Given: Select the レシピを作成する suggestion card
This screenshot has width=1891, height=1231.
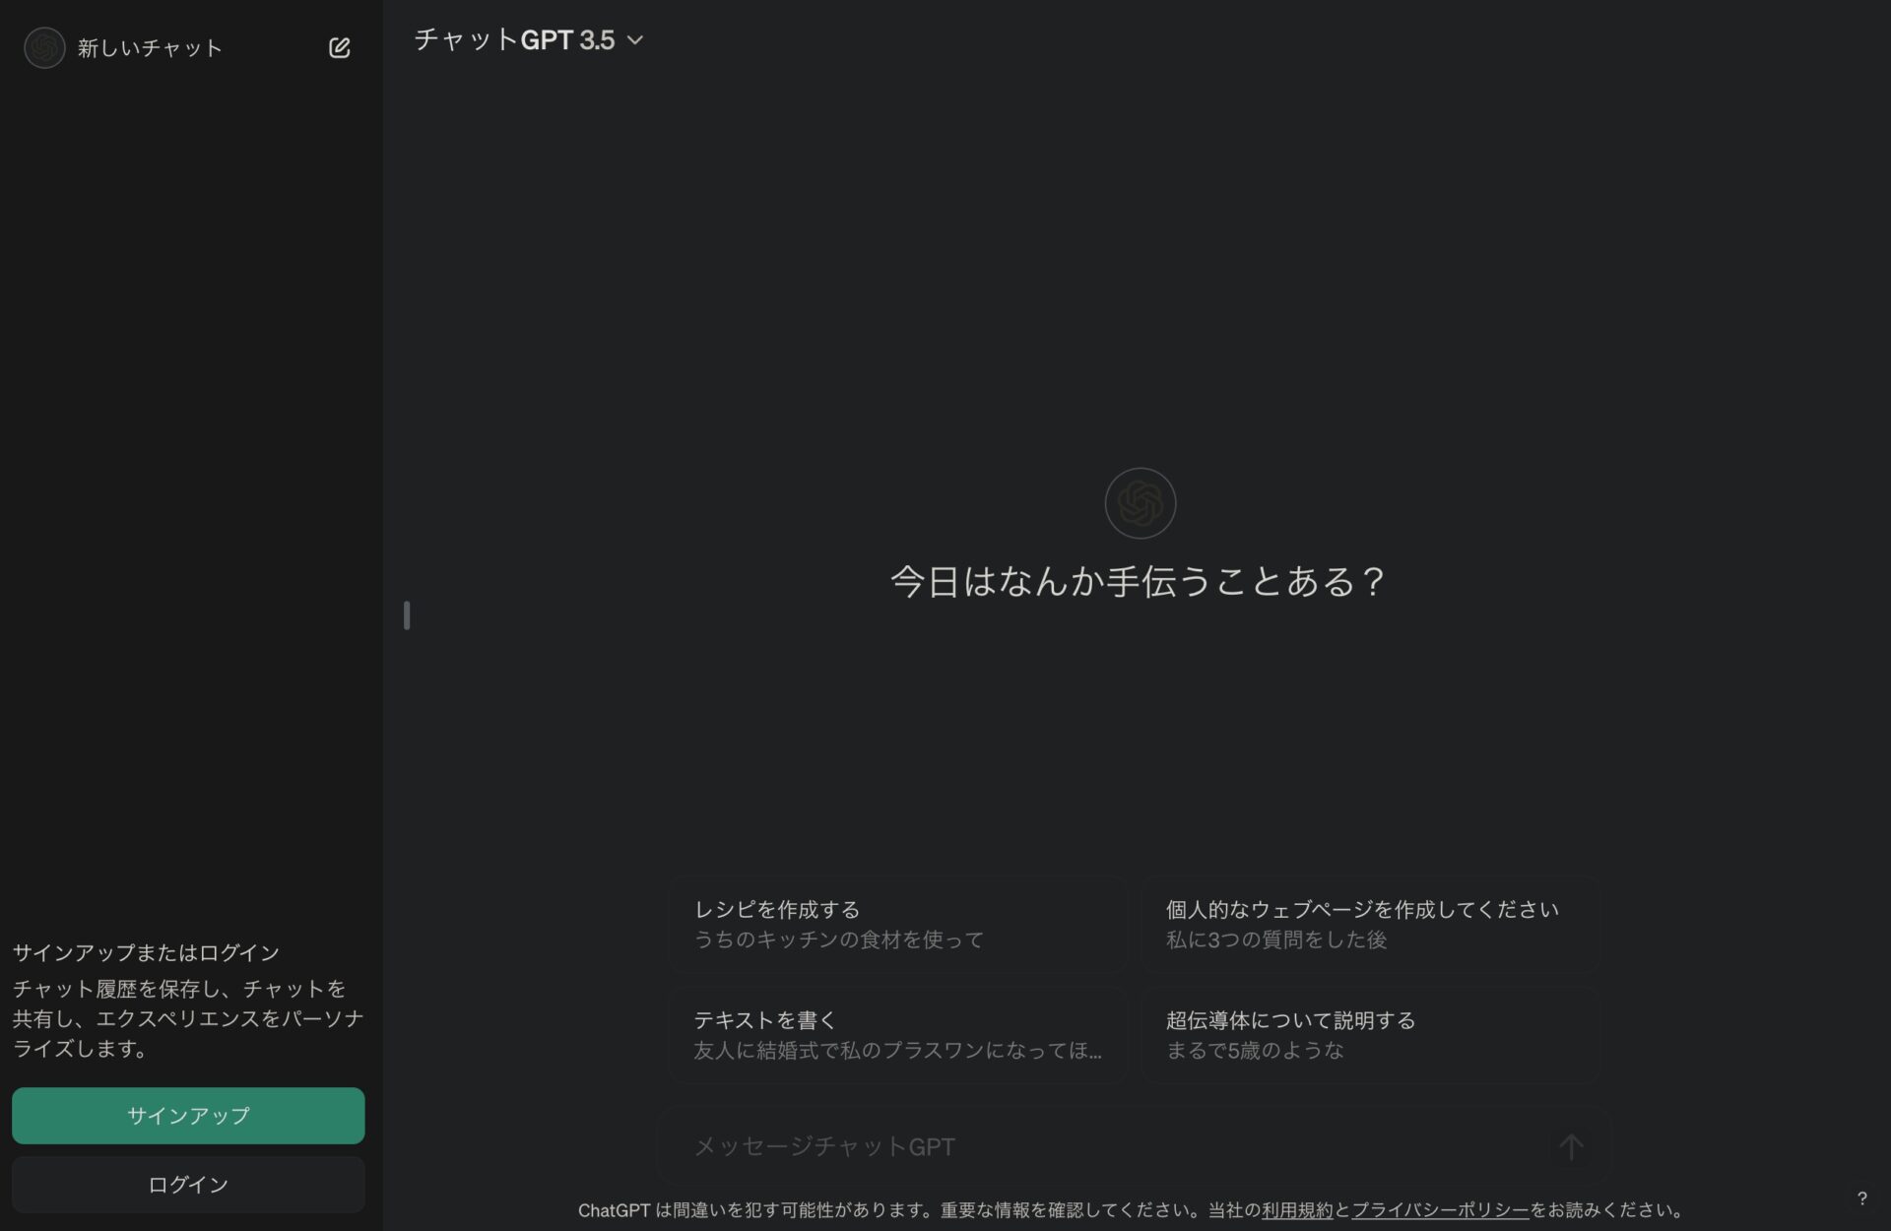Looking at the screenshot, I should pos(898,924).
